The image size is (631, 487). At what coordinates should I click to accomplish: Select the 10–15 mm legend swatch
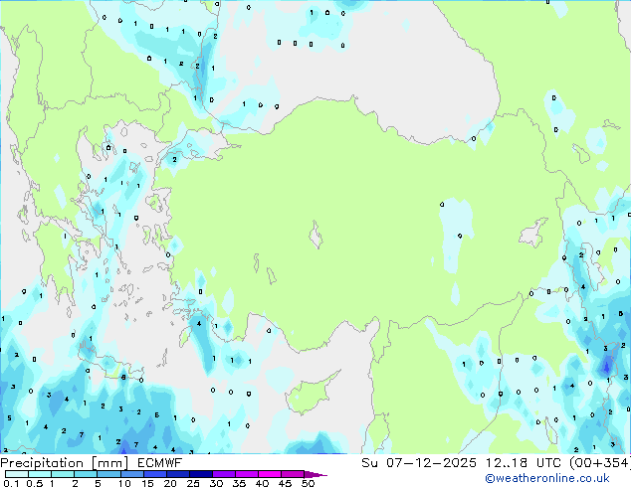132,474
